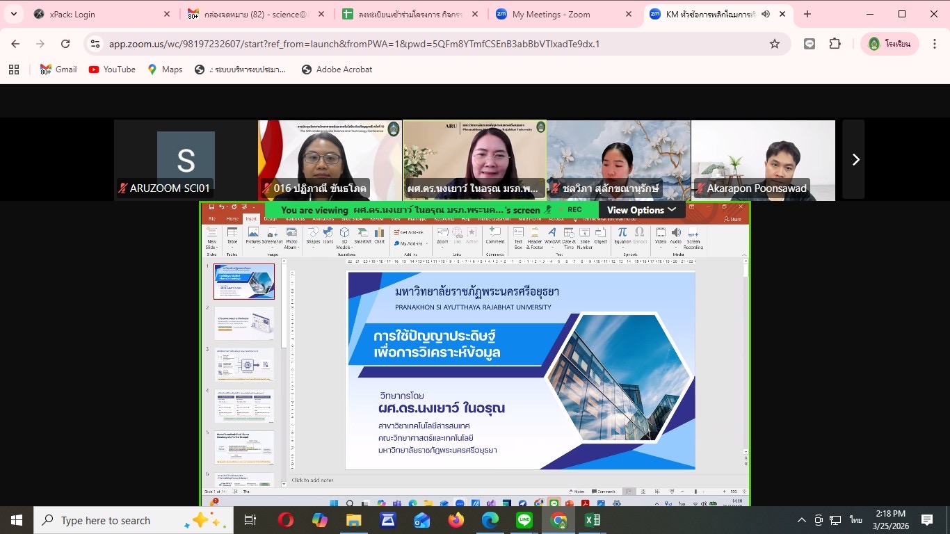Screen dimensions: 950x534
Task: Switch the Thai input language indicator
Action: click(855, 520)
